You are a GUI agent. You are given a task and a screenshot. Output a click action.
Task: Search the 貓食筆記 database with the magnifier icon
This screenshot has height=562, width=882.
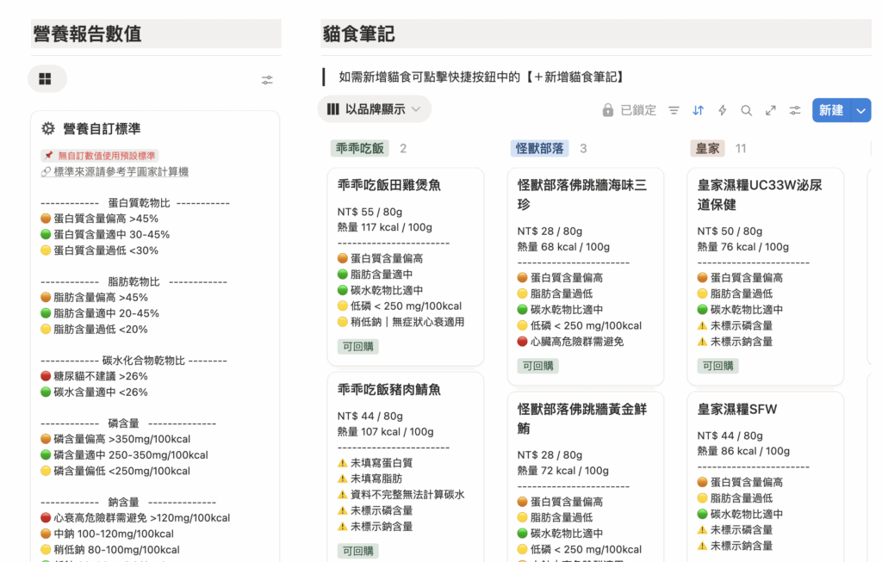(x=747, y=110)
